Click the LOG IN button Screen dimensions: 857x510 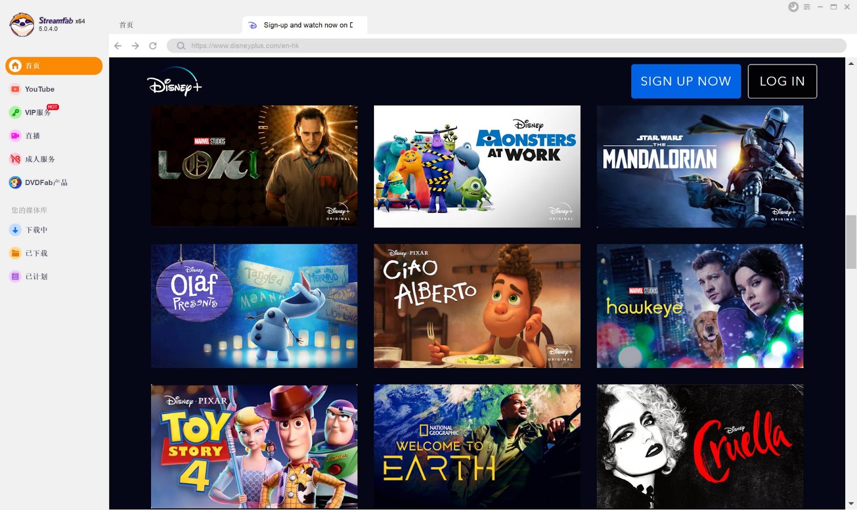tap(782, 81)
